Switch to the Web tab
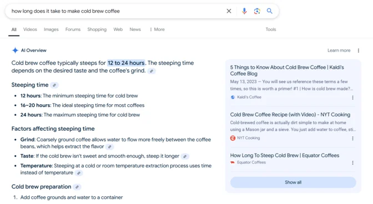This screenshot has height=204, width=373. tap(118, 29)
